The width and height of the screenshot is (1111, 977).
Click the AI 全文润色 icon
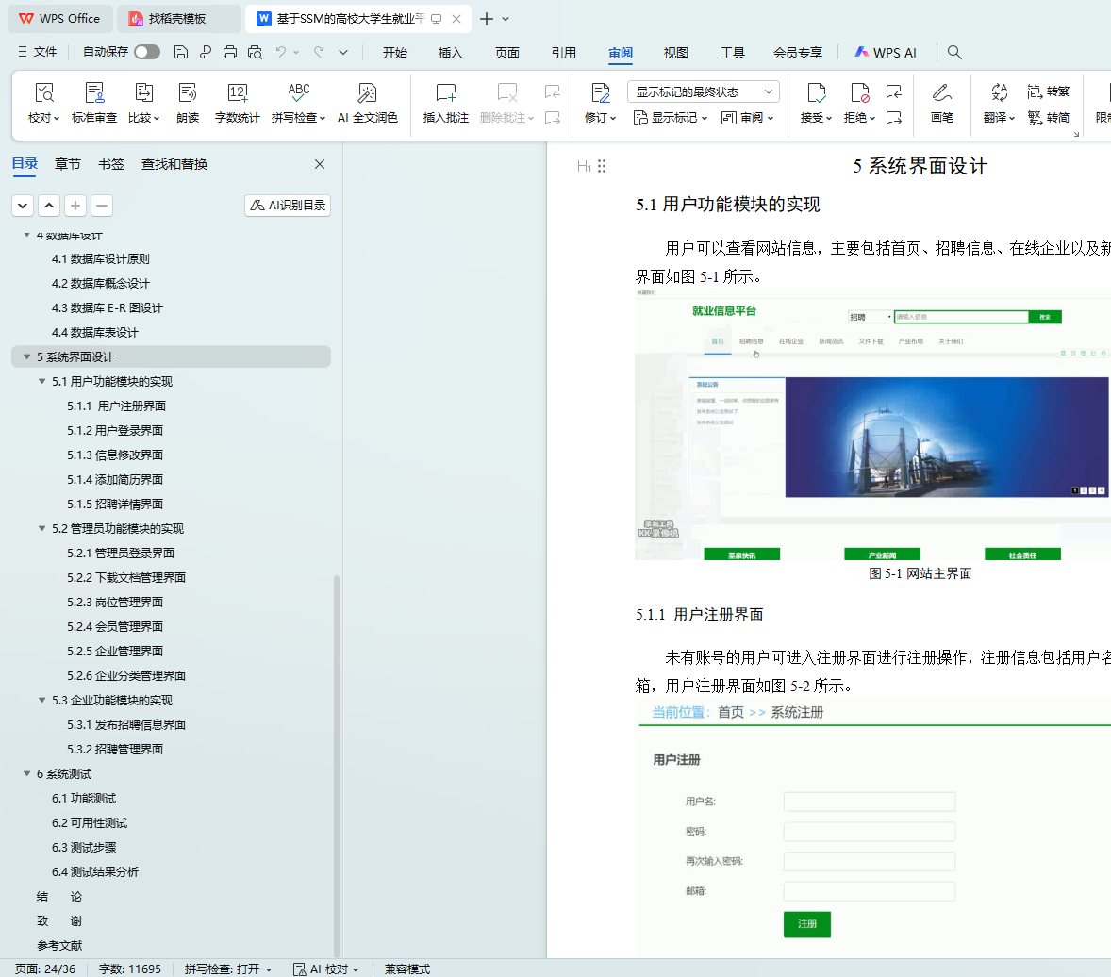pyautogui.click(x=367, y=93)
